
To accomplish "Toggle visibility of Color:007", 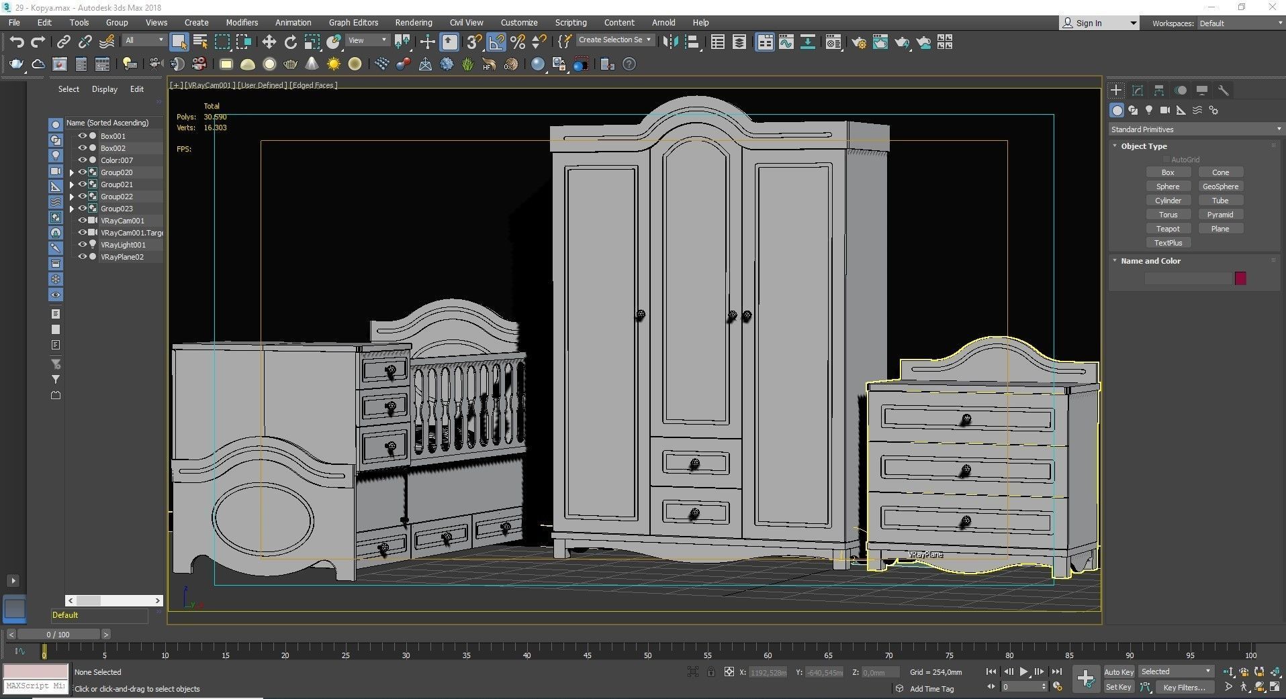I will coord(83,160).
